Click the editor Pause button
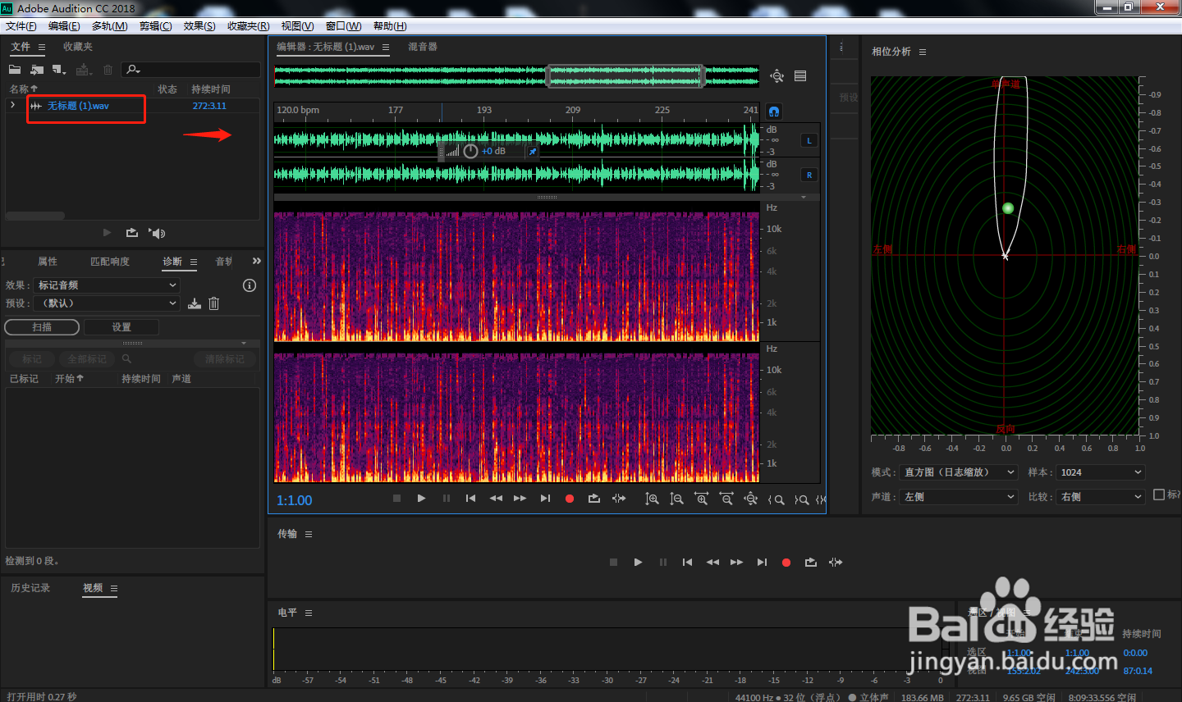The height and width of the screenshot is (702, 1182). point(447,499)
